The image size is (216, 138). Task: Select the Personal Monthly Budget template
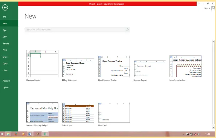pos(42,113)
